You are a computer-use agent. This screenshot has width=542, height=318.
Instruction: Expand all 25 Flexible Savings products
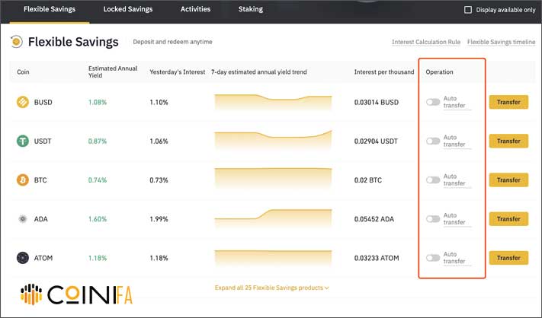pyautogui.click(x=271, y=288)
